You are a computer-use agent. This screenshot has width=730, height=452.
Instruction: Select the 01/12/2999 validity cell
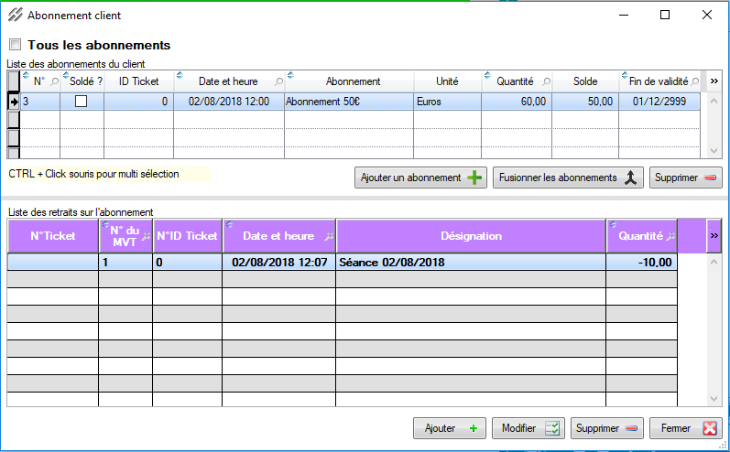coord(659,102)
